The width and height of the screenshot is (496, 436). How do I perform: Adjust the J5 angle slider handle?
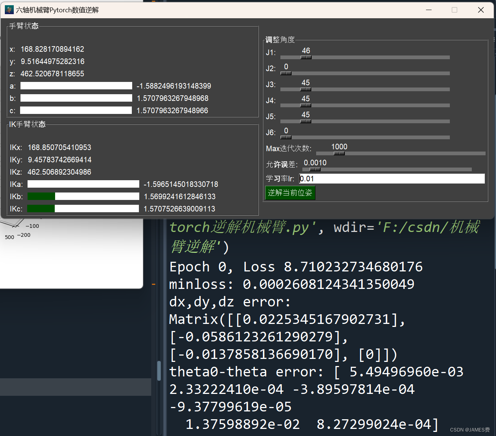(x=306, y=121)
